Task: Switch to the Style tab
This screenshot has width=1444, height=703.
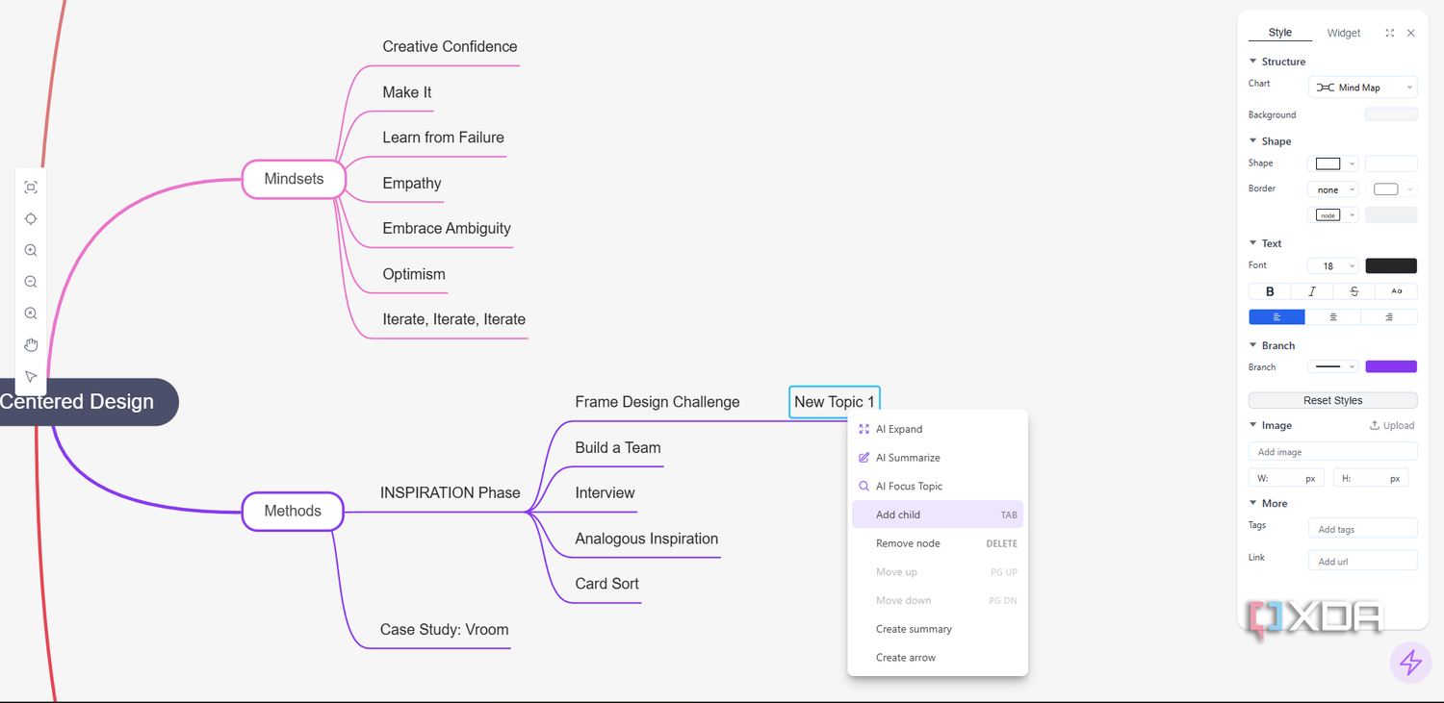Action: pyautogui.click(x=1280, y=33)
